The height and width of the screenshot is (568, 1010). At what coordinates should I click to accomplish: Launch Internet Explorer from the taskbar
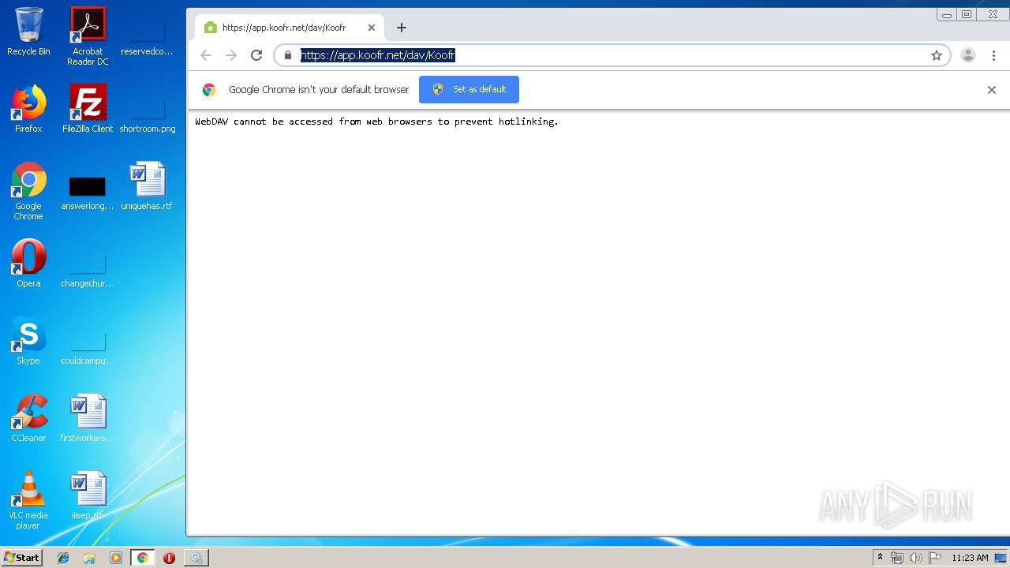[x=63, y=558]
